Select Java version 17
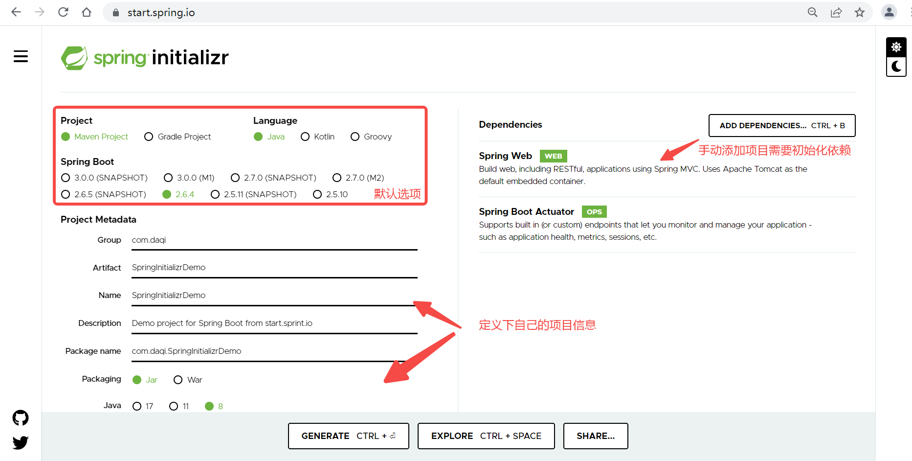The image size is (912, 461). (x=143, y=406)
